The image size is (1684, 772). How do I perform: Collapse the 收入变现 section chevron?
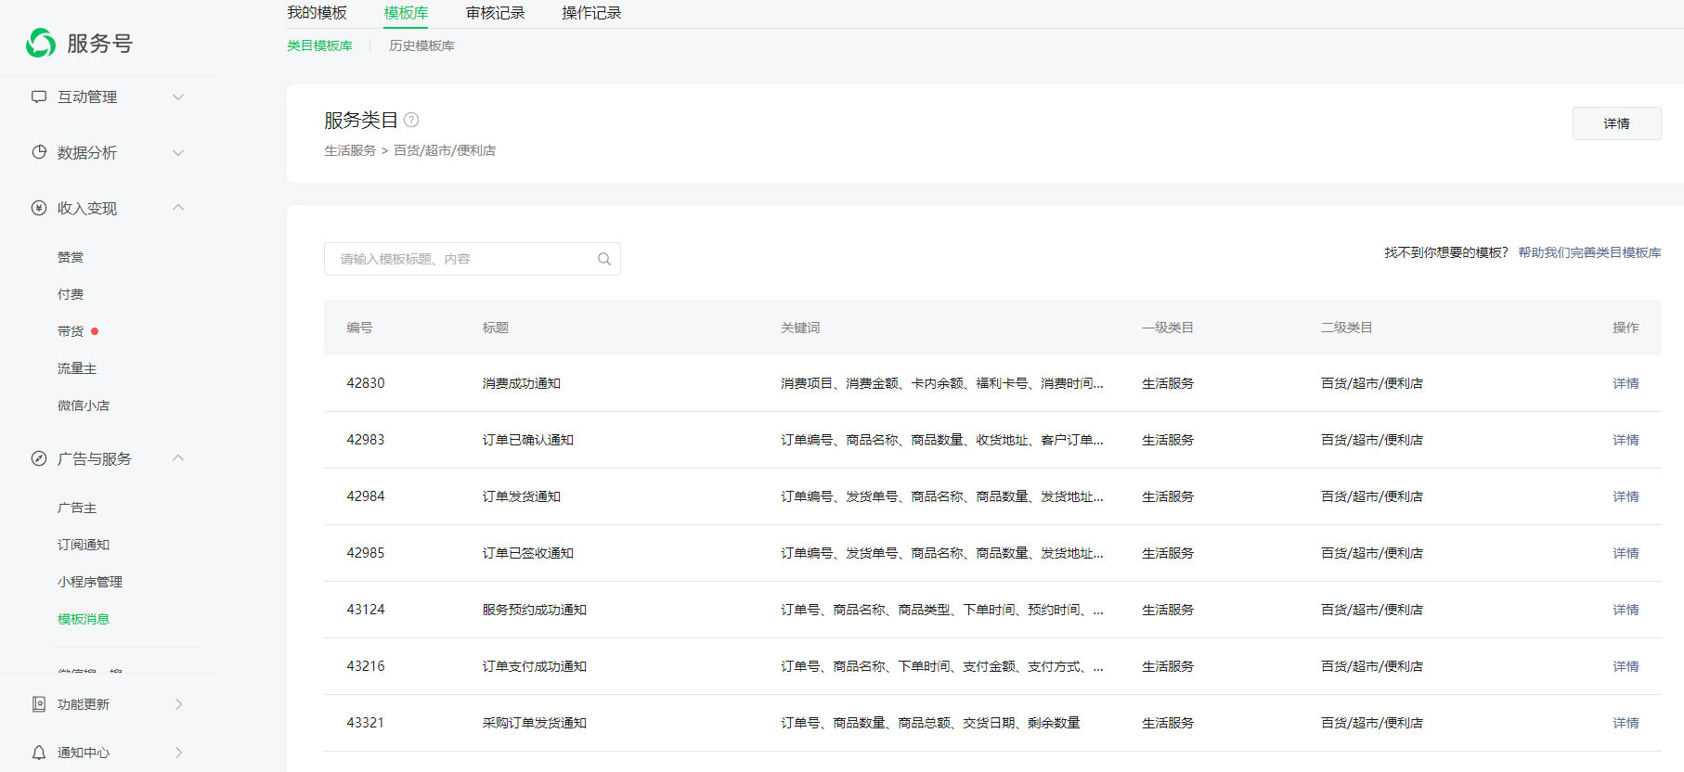178,207
